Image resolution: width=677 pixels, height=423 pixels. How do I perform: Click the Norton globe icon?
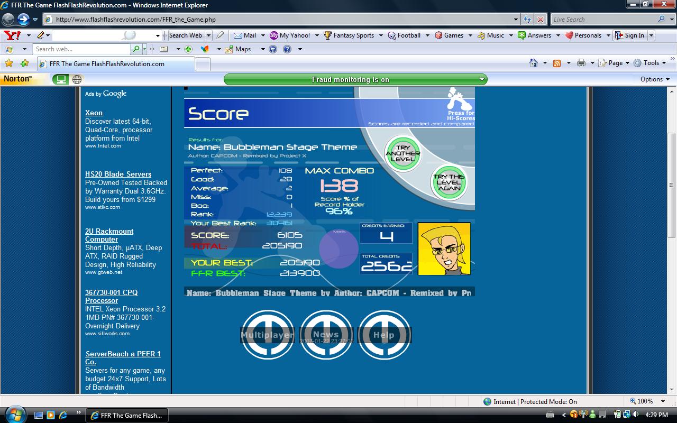(x=77, y=79)
